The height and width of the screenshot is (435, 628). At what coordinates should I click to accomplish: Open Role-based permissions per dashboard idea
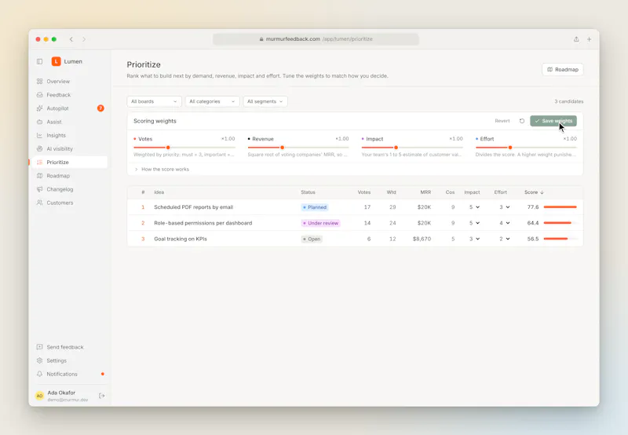[x=203, y=223]
